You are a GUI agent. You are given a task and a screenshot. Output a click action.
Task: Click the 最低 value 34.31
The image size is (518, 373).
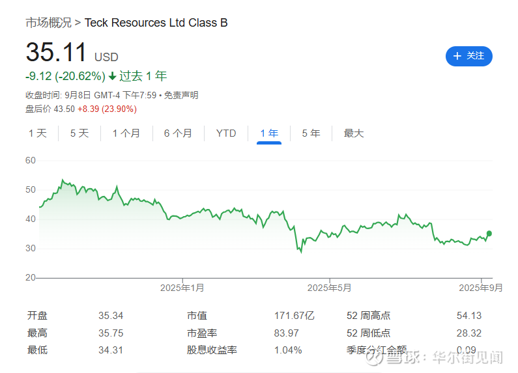click(x=111, y=350)
